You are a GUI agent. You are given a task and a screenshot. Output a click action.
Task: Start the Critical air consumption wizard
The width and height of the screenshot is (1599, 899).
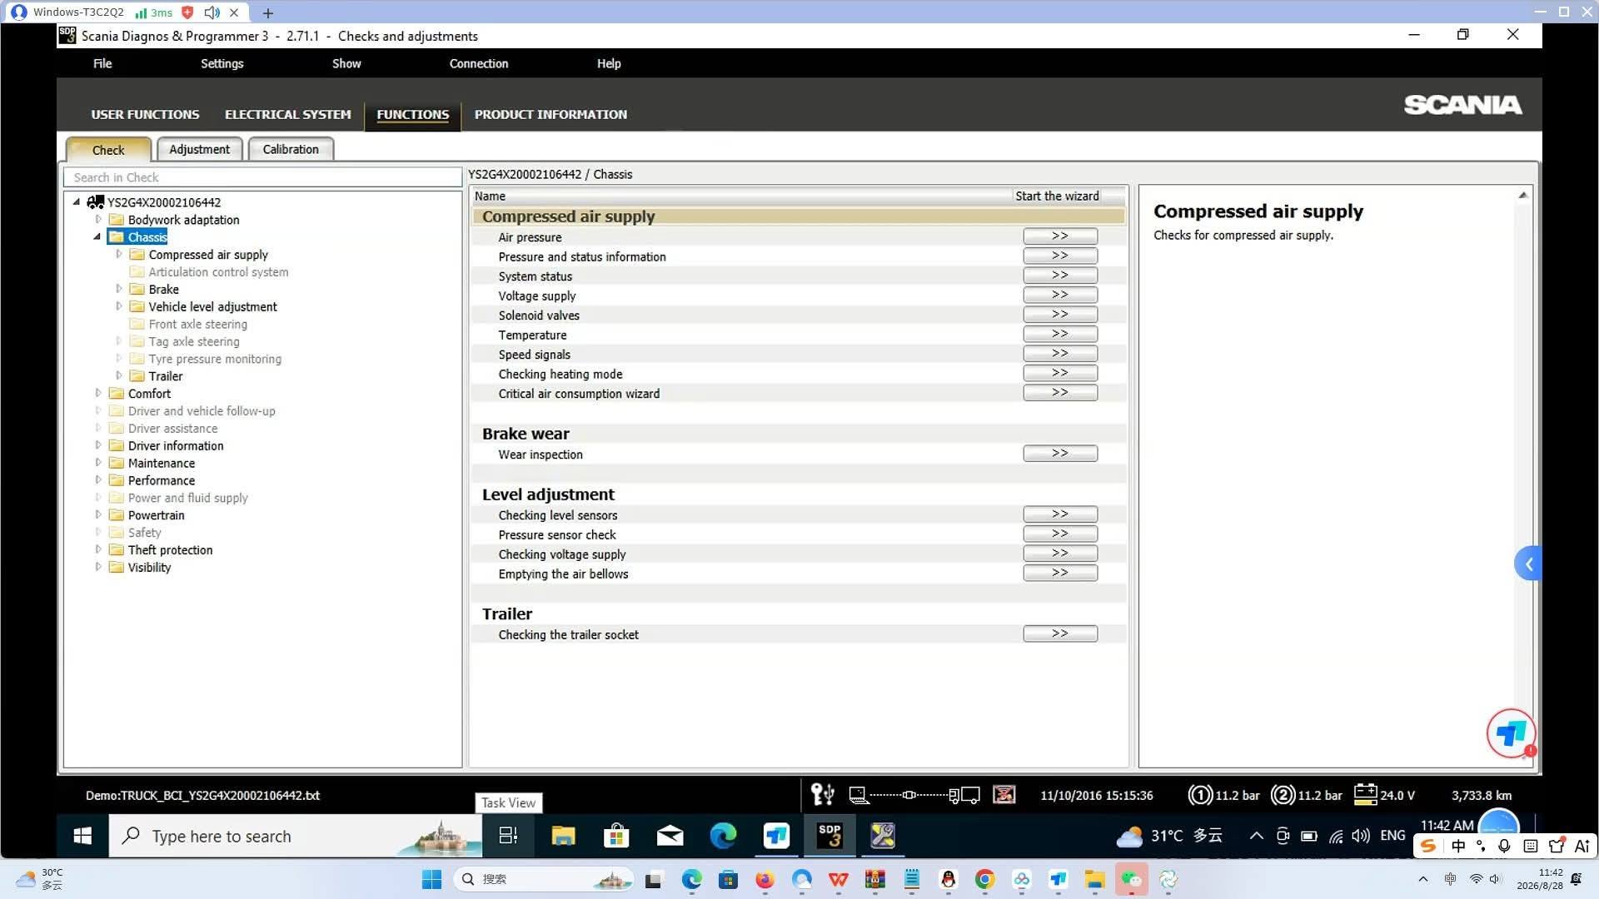pyautogui.click(x=1060, y=393)
